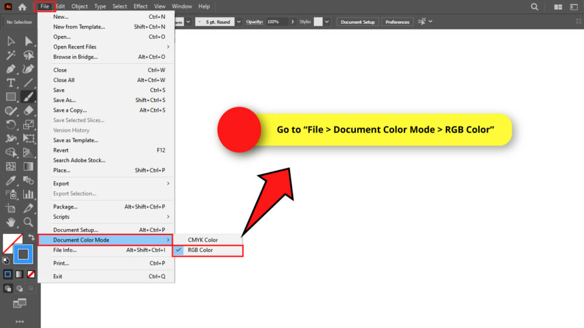Select the Gradient tool
Viewport: 584px width, 328px height.
point(29,166)
